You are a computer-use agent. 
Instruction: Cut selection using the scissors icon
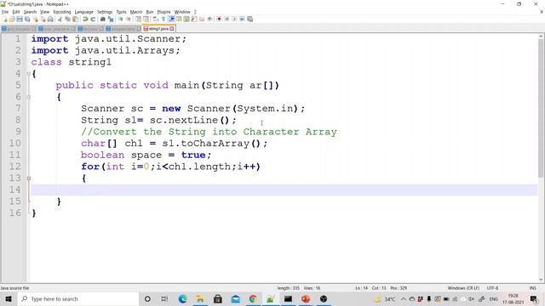tap(60, 19)
